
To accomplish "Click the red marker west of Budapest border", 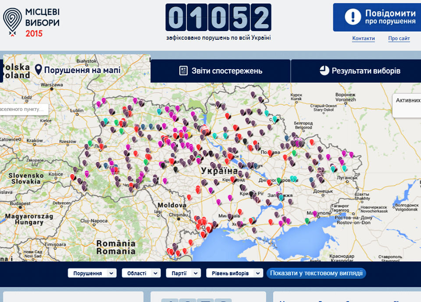I will click(x=72, y=177).
